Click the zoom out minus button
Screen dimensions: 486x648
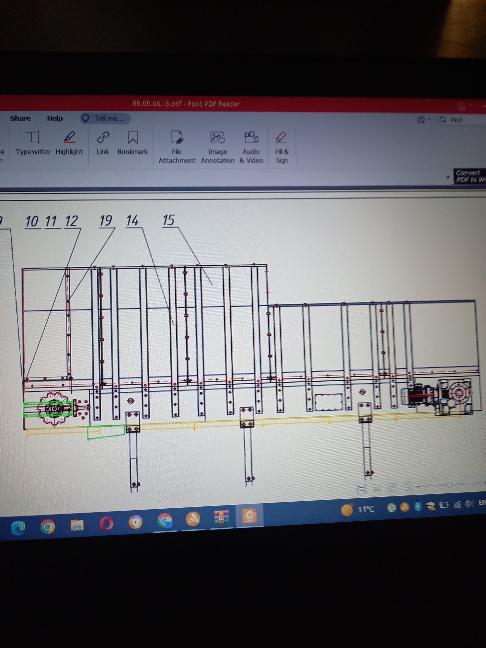[x=419, y=486]
